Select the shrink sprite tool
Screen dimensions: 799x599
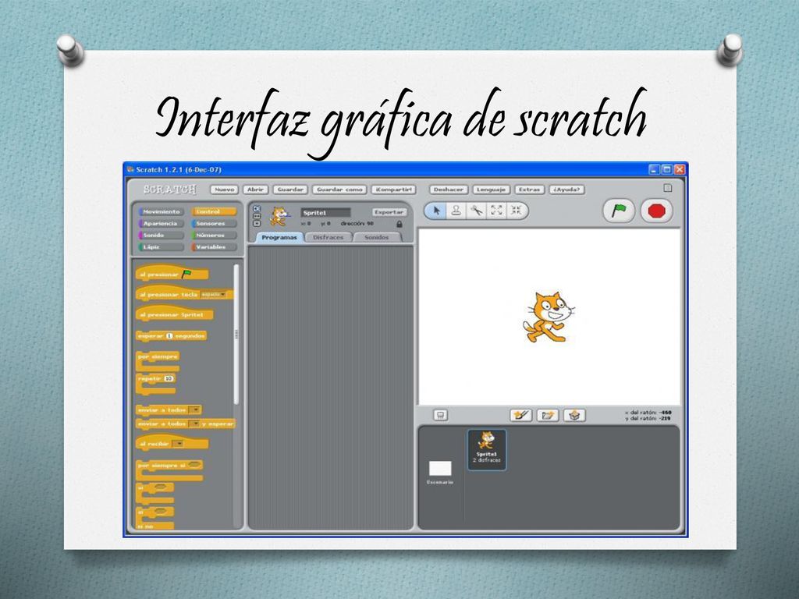point(517,211)
